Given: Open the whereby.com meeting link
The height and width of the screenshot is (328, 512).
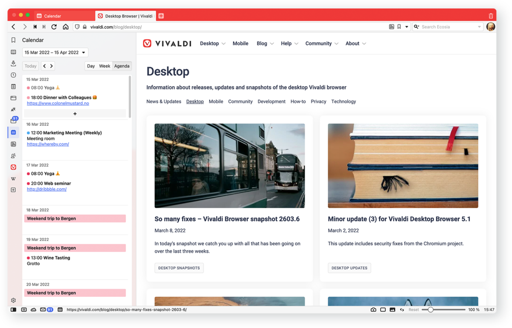Looking at the screenshot, I should click(x=47, y=144).
